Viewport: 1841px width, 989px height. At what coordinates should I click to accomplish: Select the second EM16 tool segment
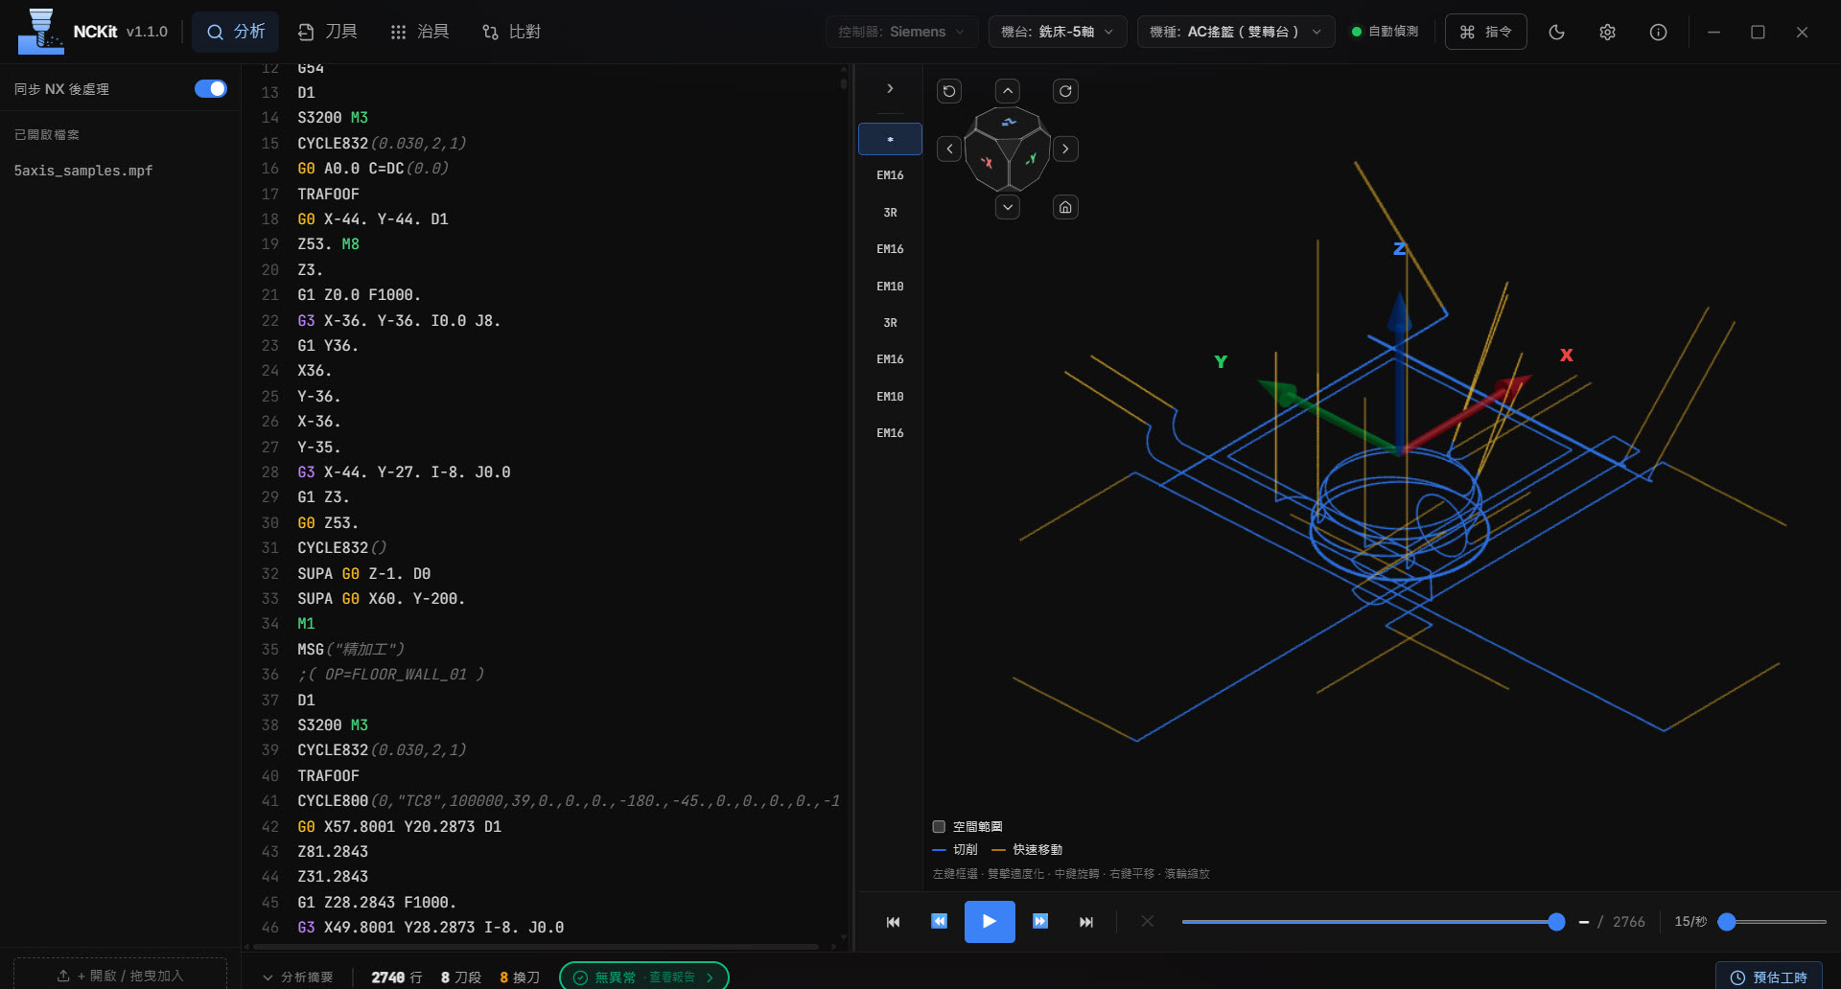point(890,249)
